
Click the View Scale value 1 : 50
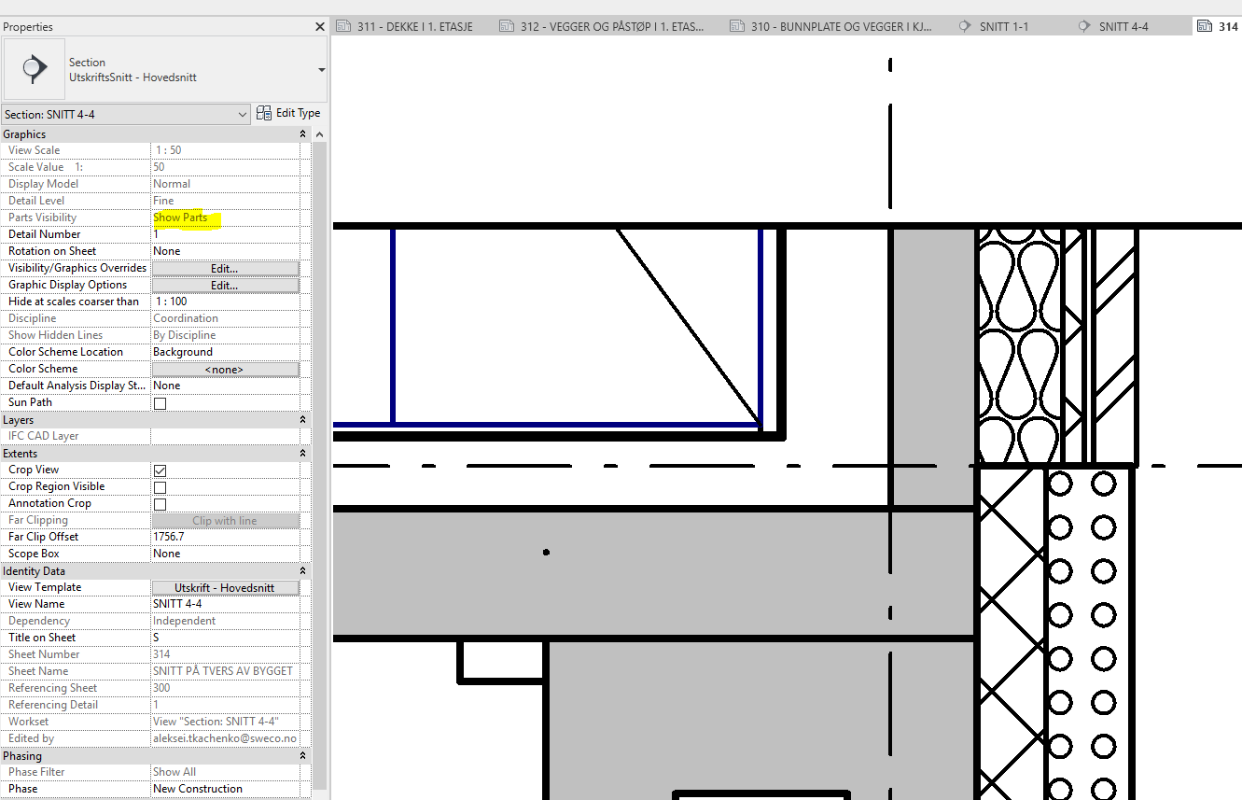(225, 150)
